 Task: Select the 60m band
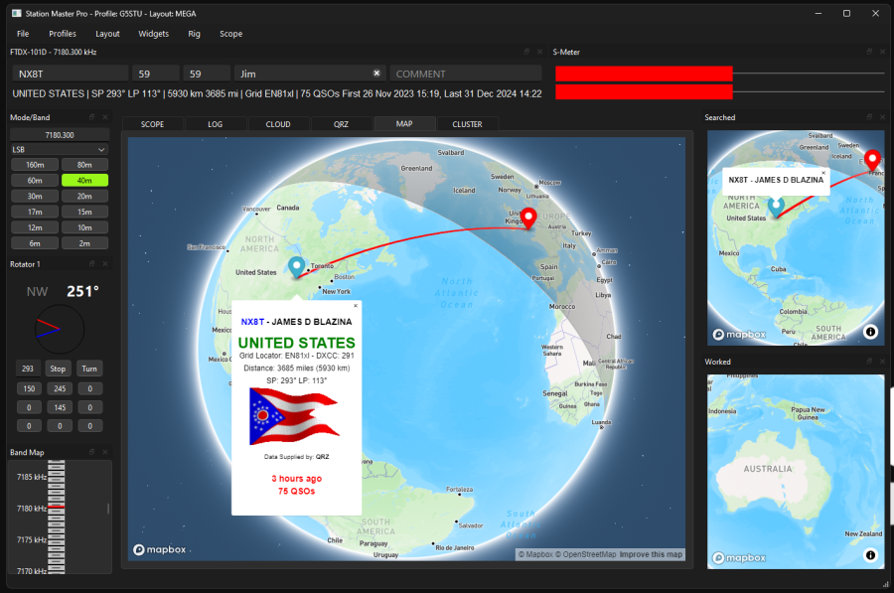(35, 180)
